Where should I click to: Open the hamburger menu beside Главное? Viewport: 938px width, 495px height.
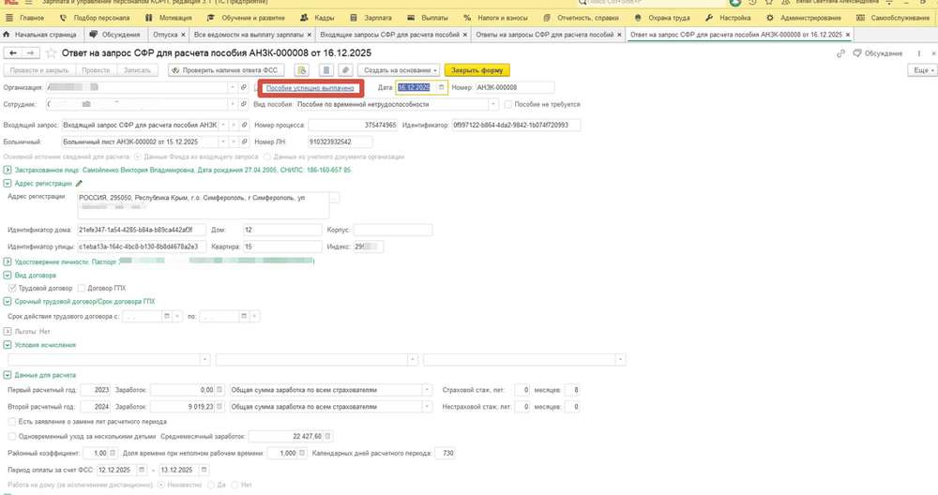[x=9, y=18]
